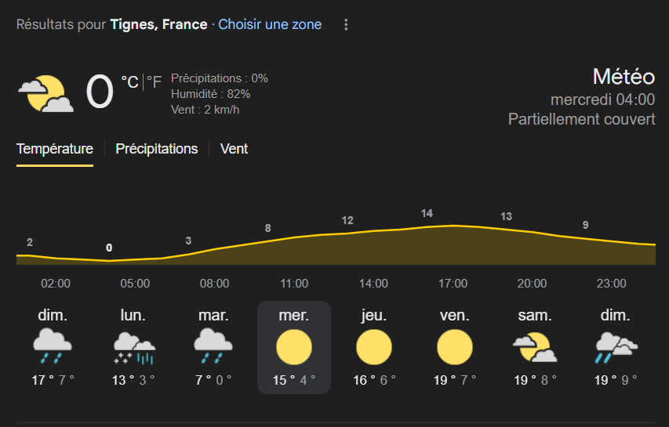Open the Précipitations tab
Viewport: 669px width, 427px height.
157,149
